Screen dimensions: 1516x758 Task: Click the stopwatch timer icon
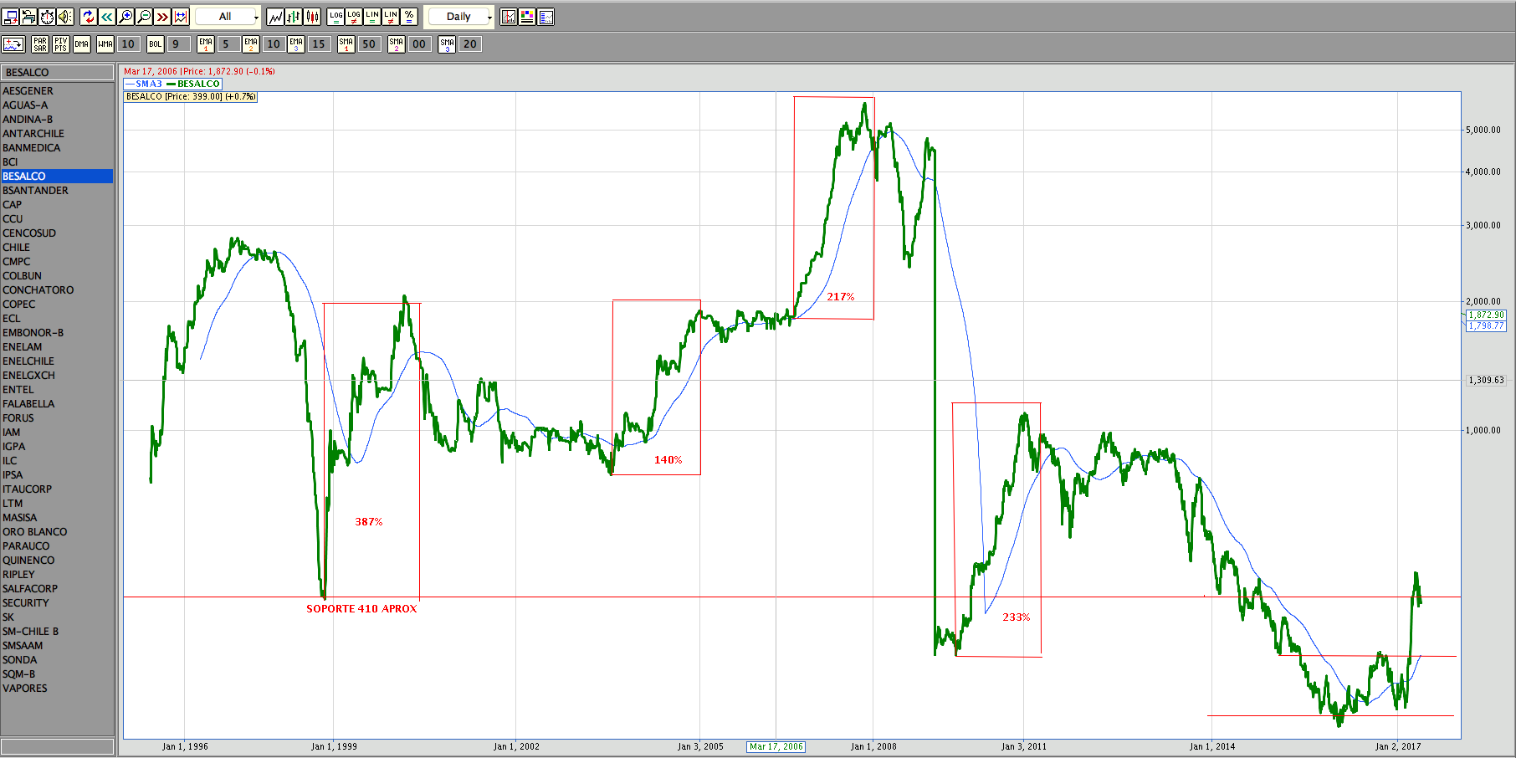click(48, 17)
